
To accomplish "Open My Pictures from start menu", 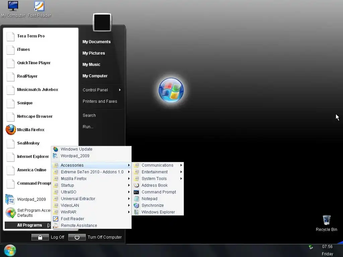I will (x=94, y=53).
